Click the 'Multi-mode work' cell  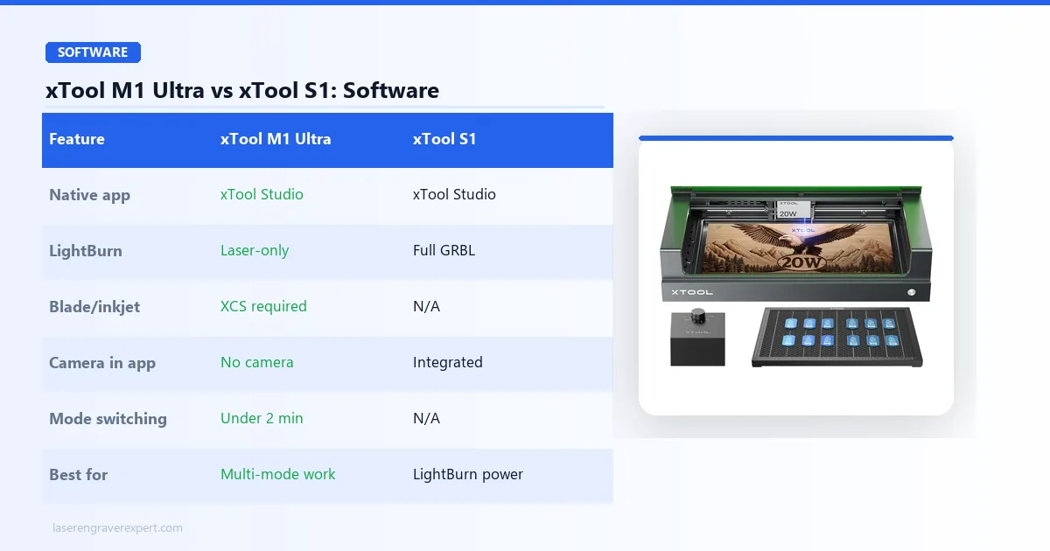coord(278,474)
